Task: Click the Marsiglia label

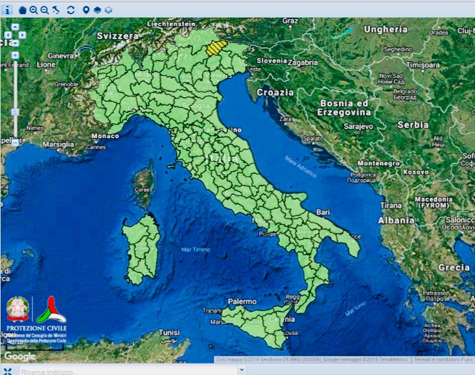Action: [x=58, y=145]
